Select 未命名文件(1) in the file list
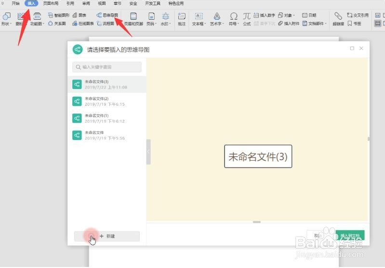 [x=107, y=118]
